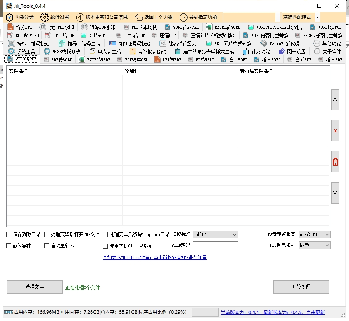The height and width of the screenshot is (321, 349).
Task: Open the Twain扫描仪调试 tool
Action: click(282, 43)
